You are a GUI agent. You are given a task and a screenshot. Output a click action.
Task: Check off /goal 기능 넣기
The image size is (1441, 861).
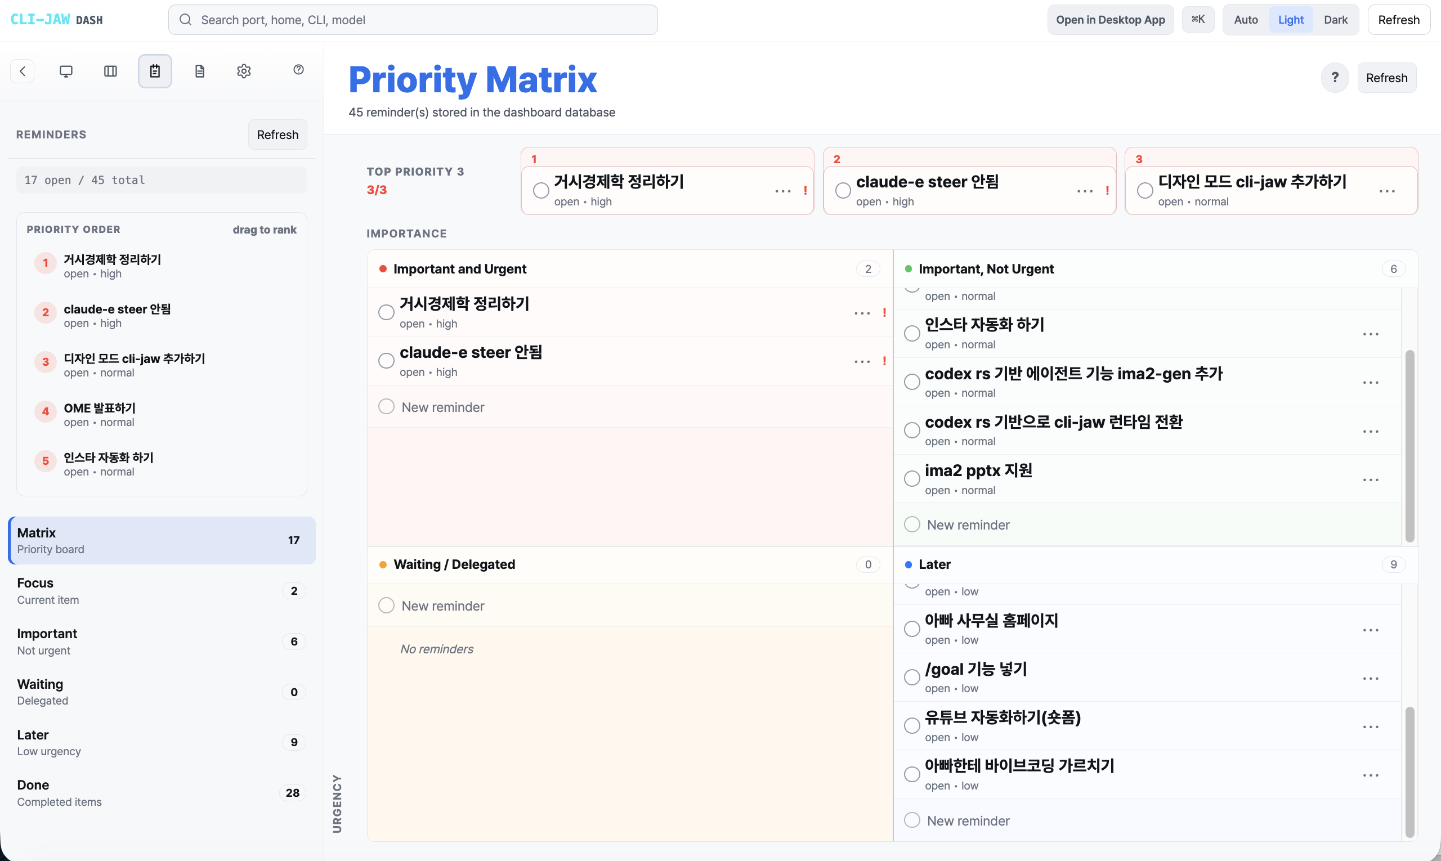pyautogui.click(x=912, y=677)
